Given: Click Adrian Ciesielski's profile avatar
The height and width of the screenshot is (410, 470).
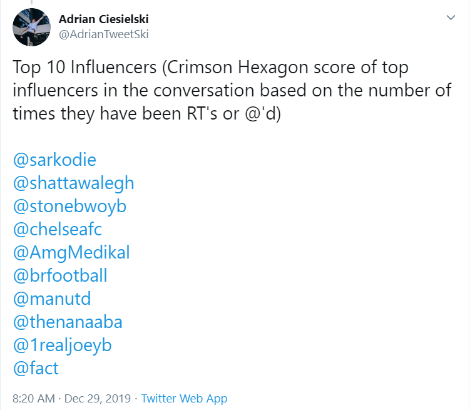Looking at the screenshot, I should pos(31,27).
